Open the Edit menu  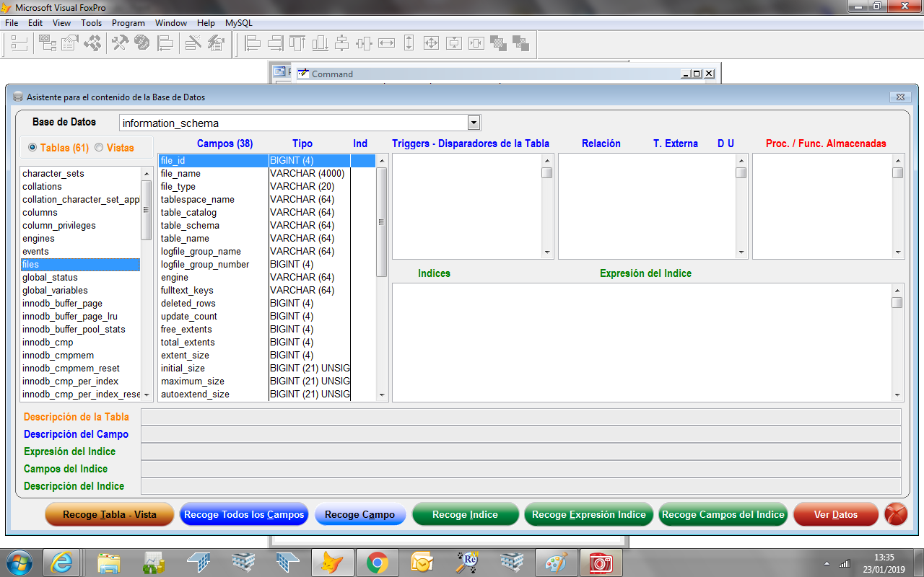(x=35, y=23)
